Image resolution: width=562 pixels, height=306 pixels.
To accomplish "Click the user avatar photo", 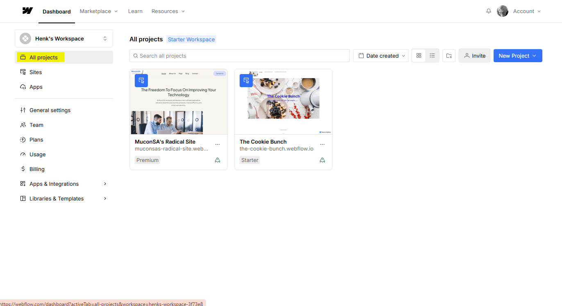I will coord(503,11).
